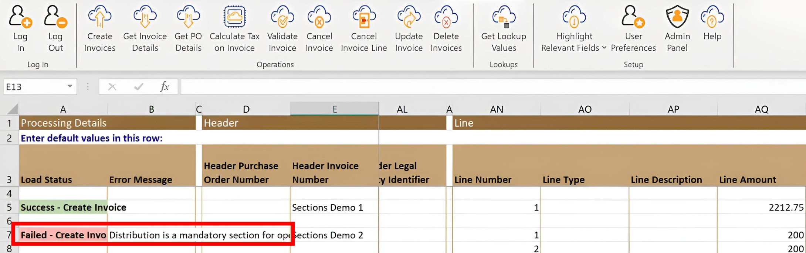Click the 'Sections Demo 2' cell
Image resolution: width=806 pixels, height=253 pixels.
click(x=334, y=235)
